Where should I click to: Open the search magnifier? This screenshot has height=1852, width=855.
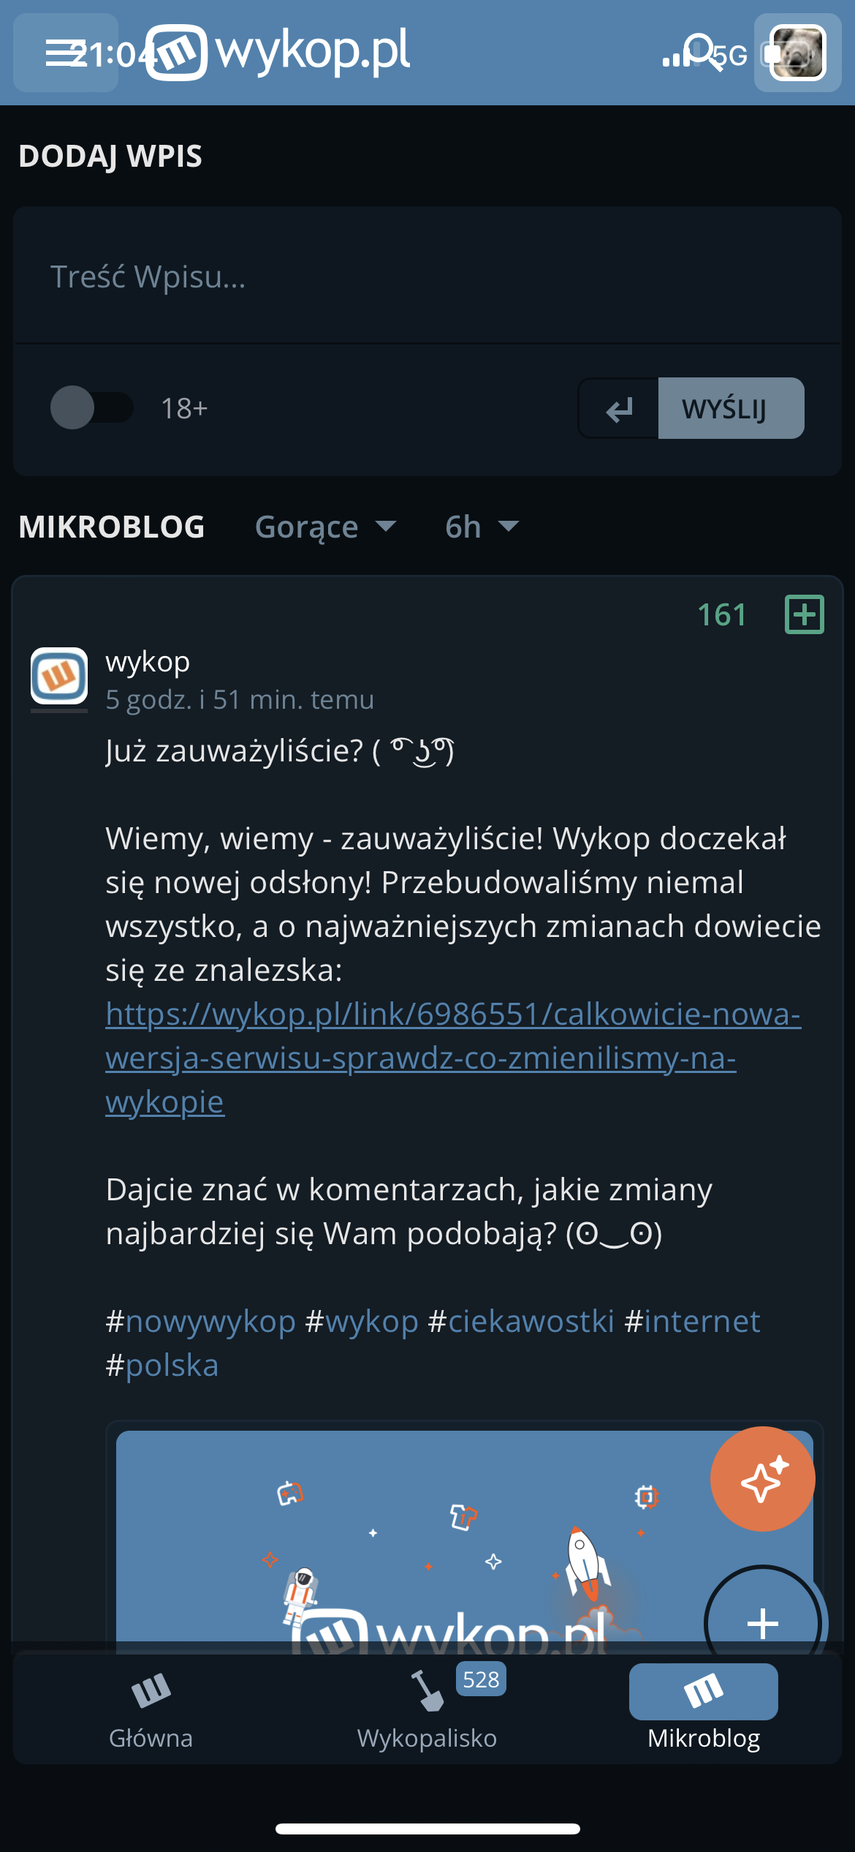(x=702, y=51)
